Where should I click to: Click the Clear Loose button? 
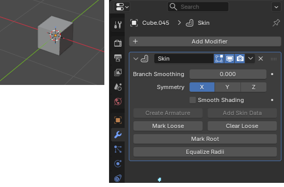point(242,126)
